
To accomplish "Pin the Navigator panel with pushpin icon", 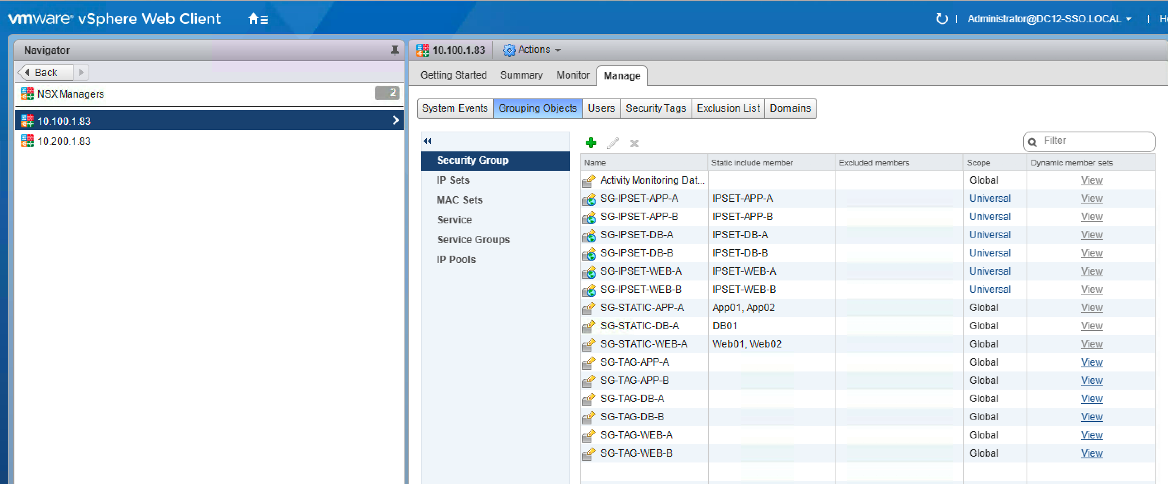I will [395, 50].
